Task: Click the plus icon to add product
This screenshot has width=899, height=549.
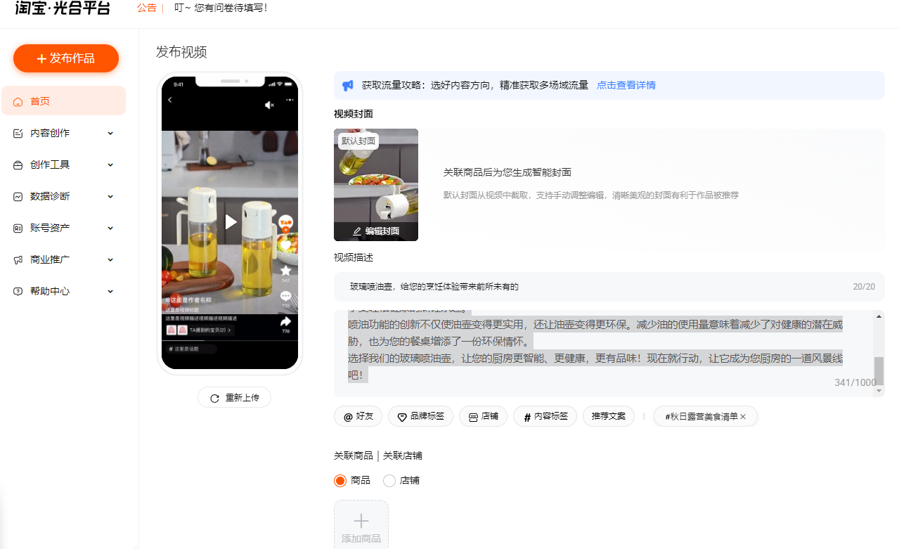Action: (361, 521)
